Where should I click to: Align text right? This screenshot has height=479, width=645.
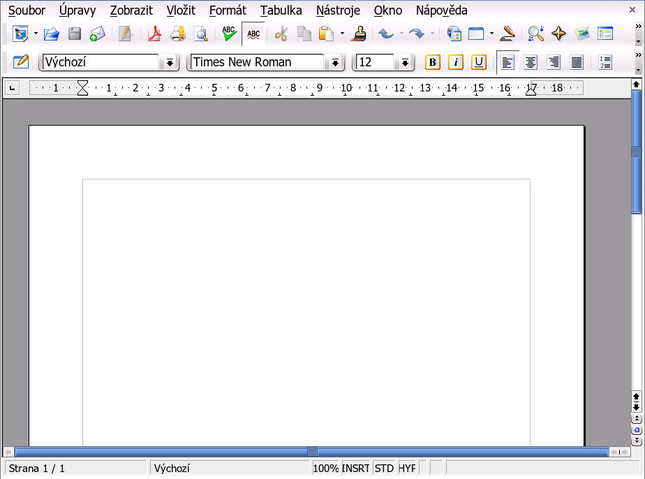pyautogui.click(x=554, y=62)
